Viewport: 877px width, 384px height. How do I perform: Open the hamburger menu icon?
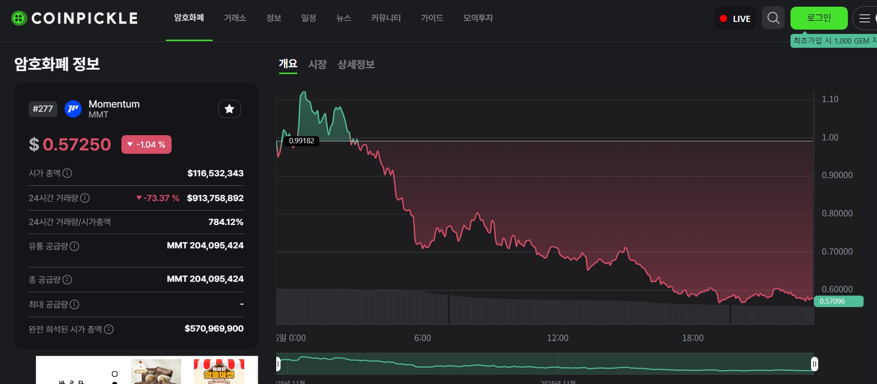[x=864, y=18]
